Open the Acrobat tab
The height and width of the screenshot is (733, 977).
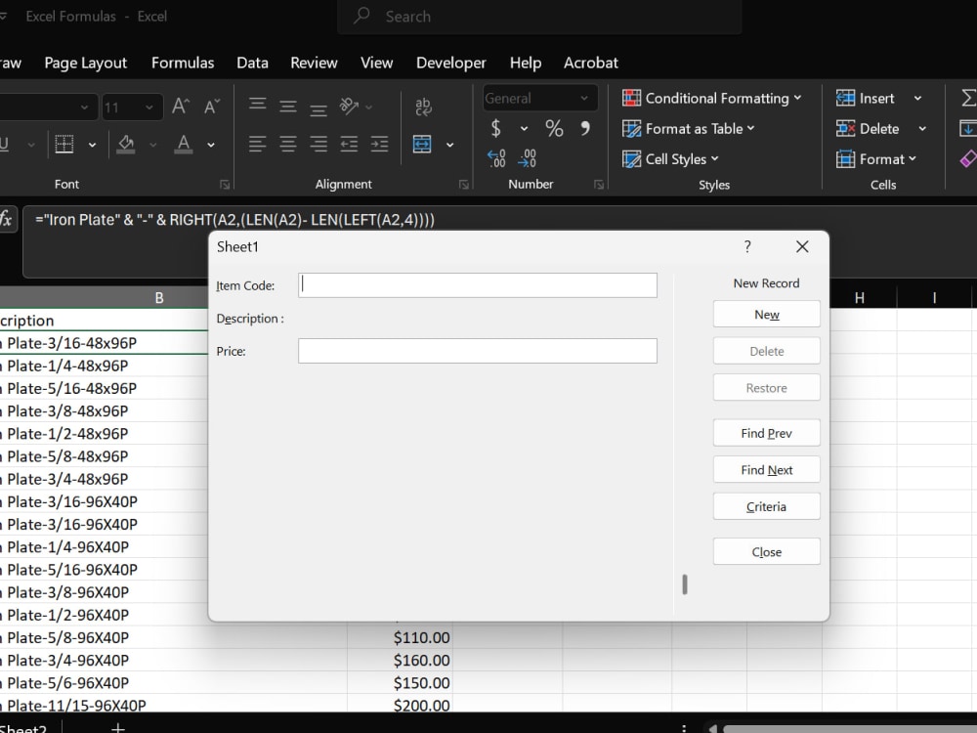click(591, 63)
